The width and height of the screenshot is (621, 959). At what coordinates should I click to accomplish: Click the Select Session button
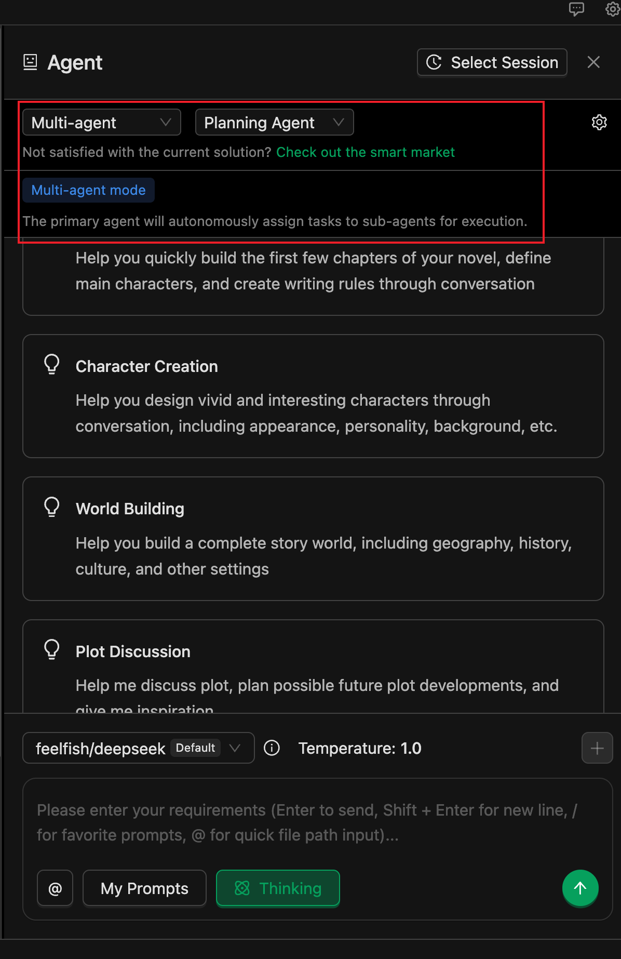[x=492, y=62]
